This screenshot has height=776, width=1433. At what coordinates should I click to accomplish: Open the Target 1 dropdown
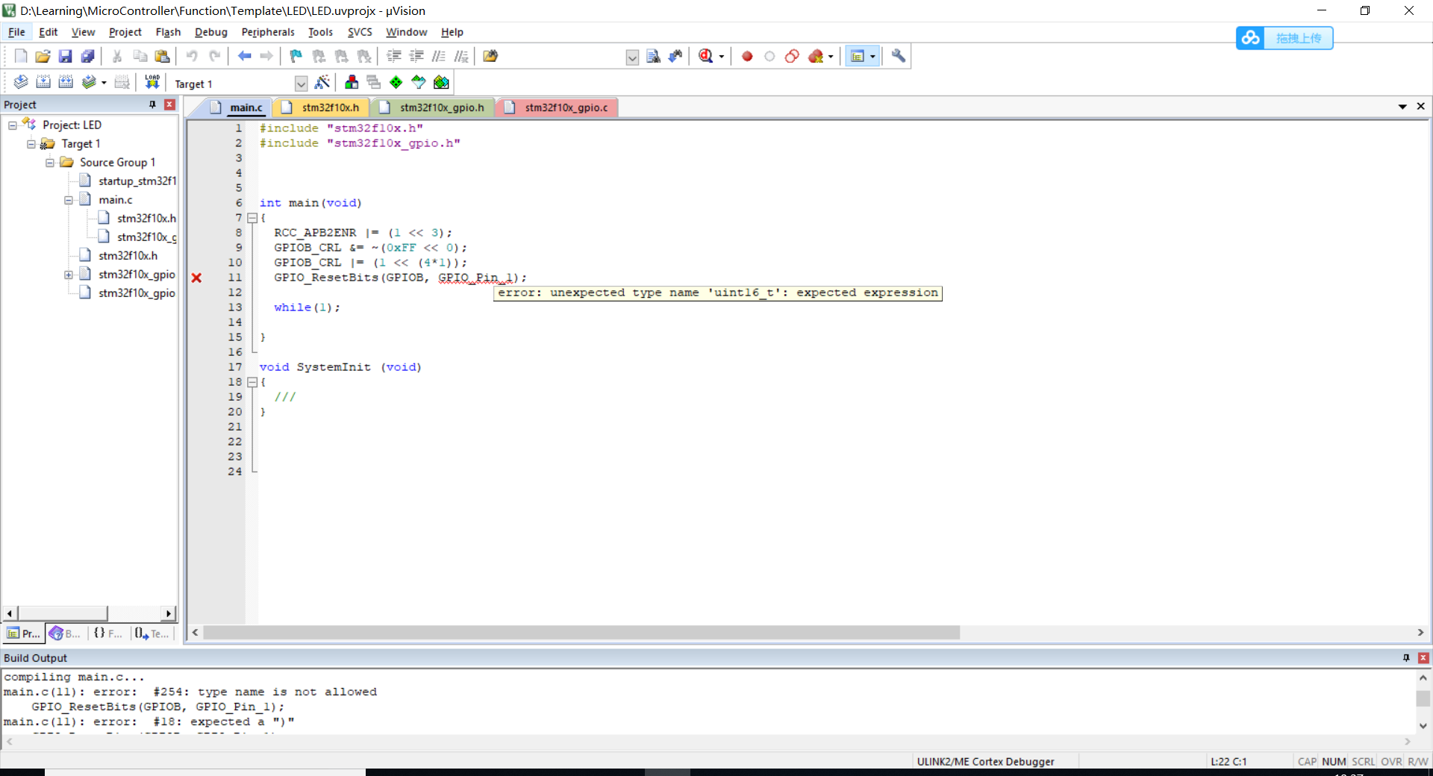[x=301, y=84]
